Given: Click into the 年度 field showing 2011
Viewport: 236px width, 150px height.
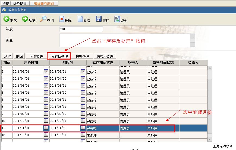Looking at the screenshot, I should [x=81, y=29].
